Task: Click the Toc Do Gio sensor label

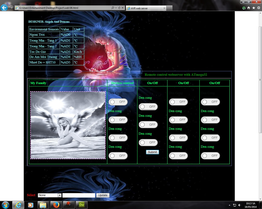Action: click(x=38, y=52)
